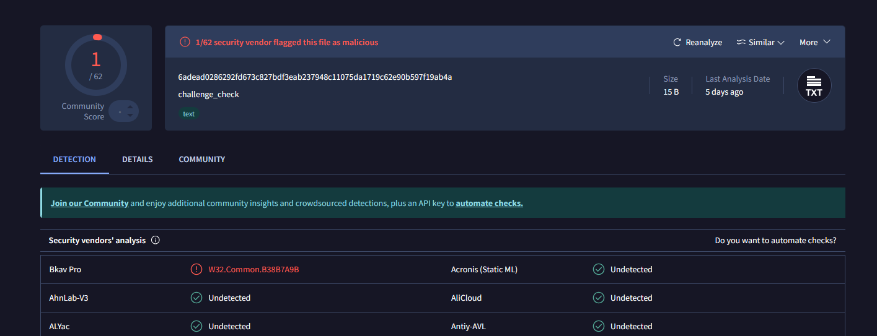Image resolution: width=877 pixels, height=336 pixels.
Task: Open the Community tab
Action: click(201, 160)
